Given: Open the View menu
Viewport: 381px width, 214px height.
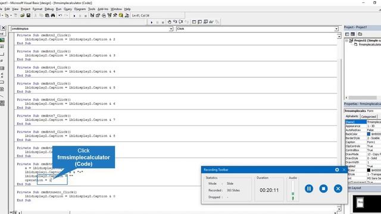Looking at the screenshot, I should [x=15, y=9].
